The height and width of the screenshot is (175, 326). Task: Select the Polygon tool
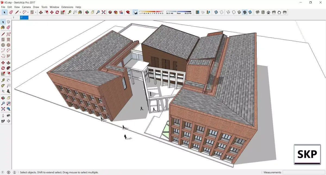(8, 45)
